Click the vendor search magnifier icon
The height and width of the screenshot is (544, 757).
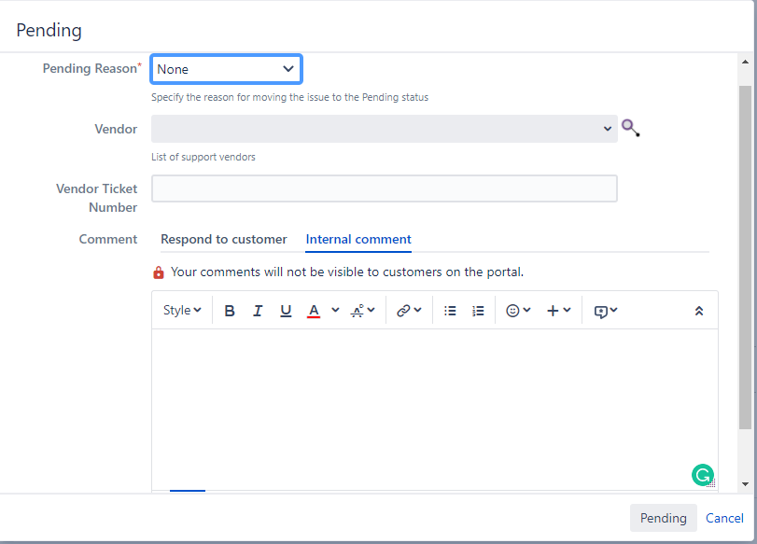[x=630, y=128]
